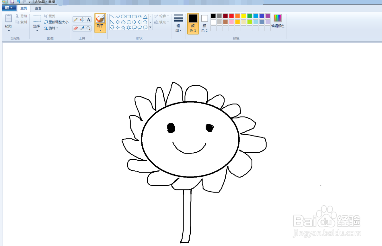Pick the green palette swatch

point(250,16)
